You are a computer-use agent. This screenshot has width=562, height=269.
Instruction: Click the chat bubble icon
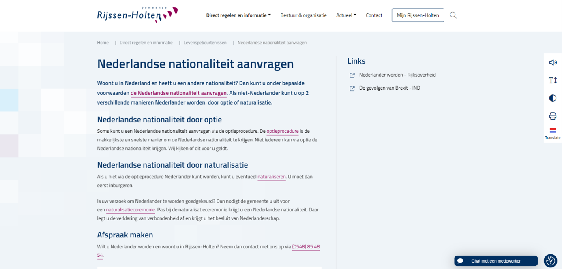point(460,261)
